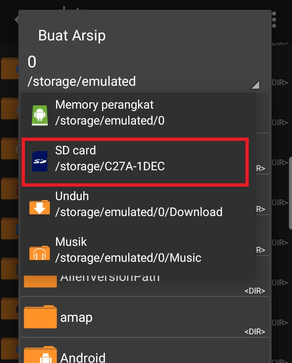
Task: Click the Unduh download-arrow folder icon
Action: [40, 207]
